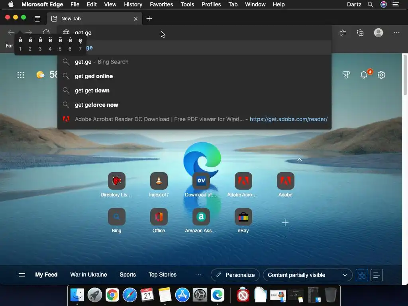Click in the address bar text field
This screenshot has height=306, width=408.
click(x=194, y=33)
